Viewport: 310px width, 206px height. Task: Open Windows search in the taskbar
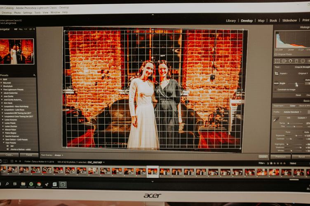pos(7,184)
